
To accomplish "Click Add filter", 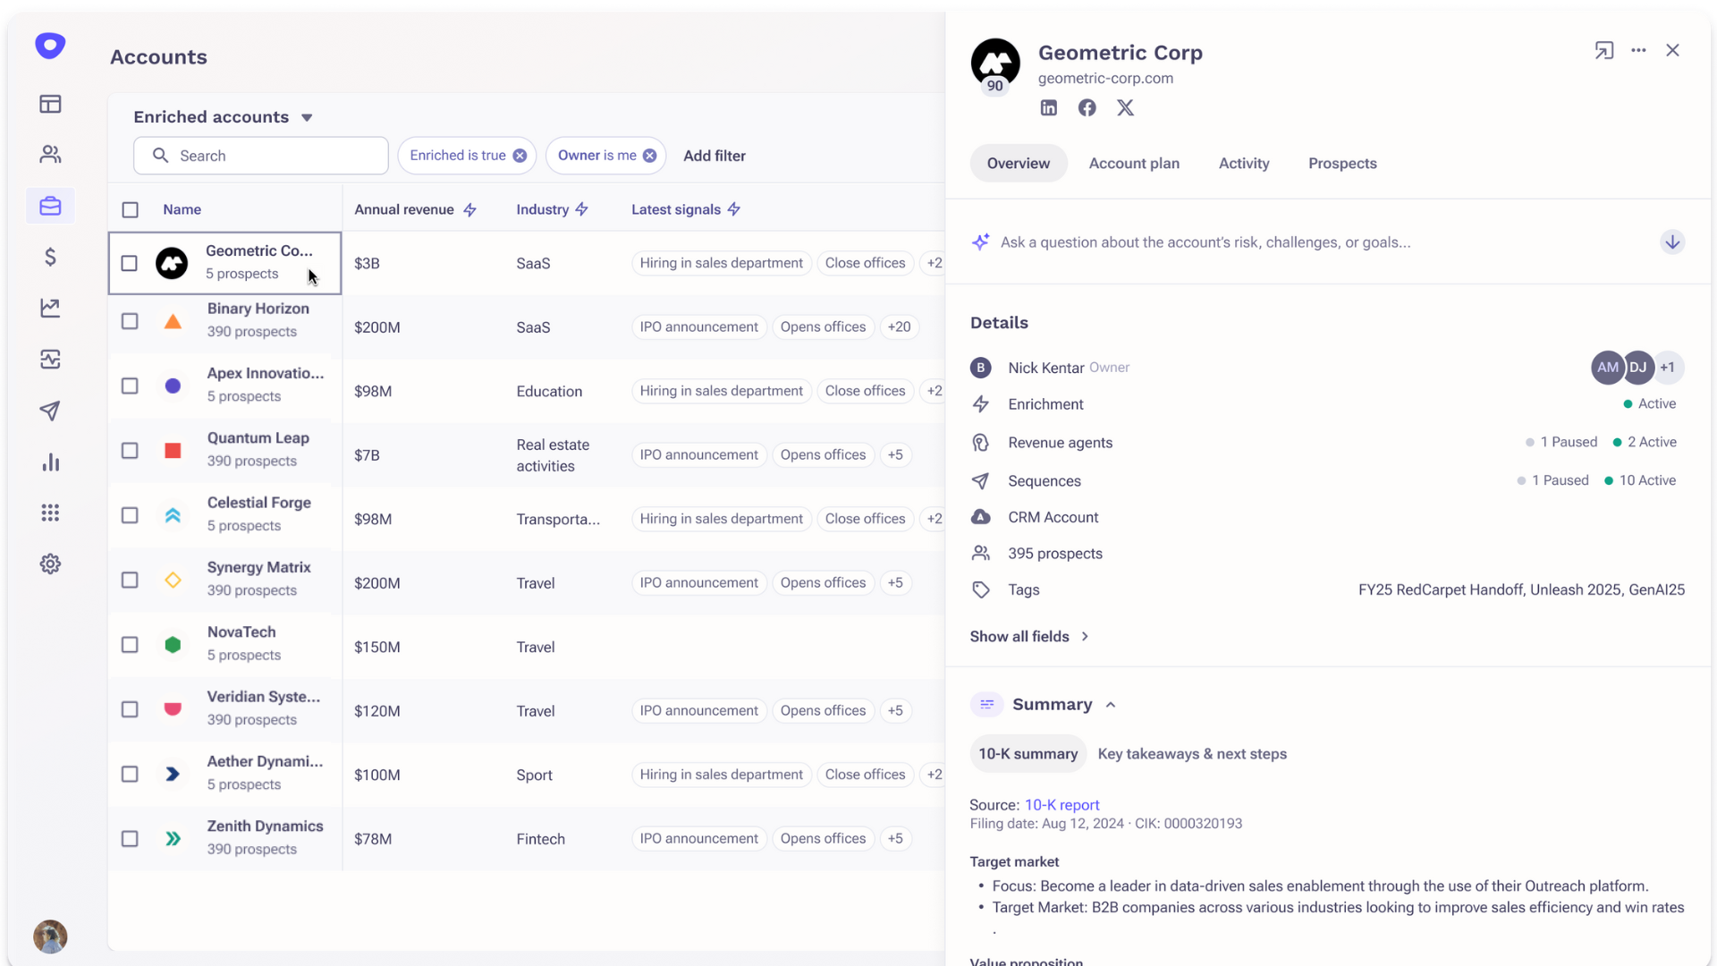I will coord(714,156).
